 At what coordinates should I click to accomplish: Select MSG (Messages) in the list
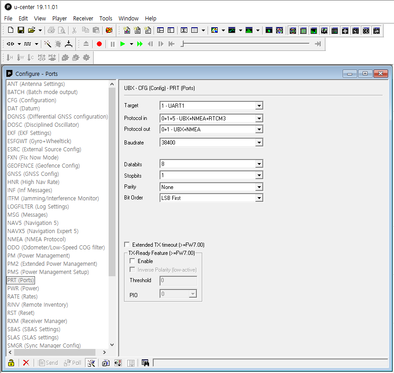(27, 215)
